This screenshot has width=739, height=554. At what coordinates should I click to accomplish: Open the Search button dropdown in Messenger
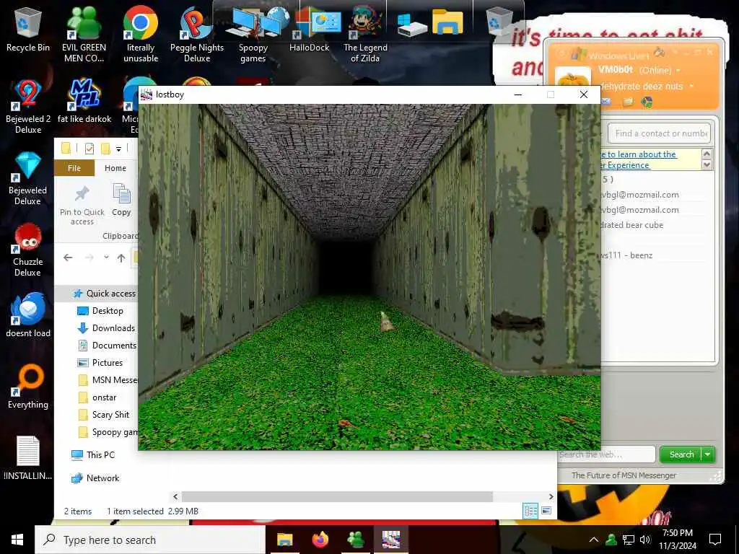pos(708,454)
